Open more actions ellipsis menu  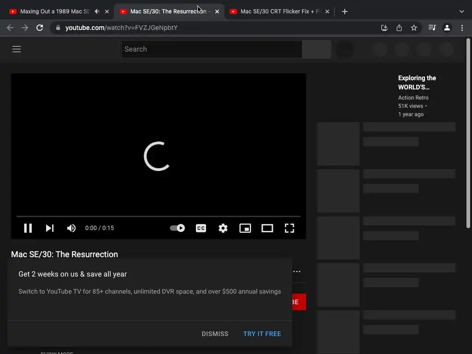[x=297, y=271]
